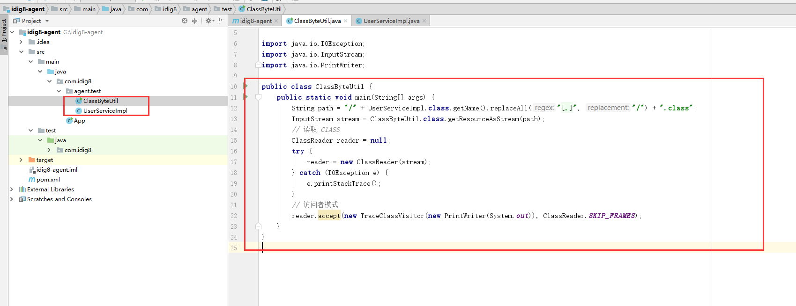This screenshot has width=796, height=306.
Task: Switch to the ClassByteUtil.java tab
Action: tap(317, 21)
